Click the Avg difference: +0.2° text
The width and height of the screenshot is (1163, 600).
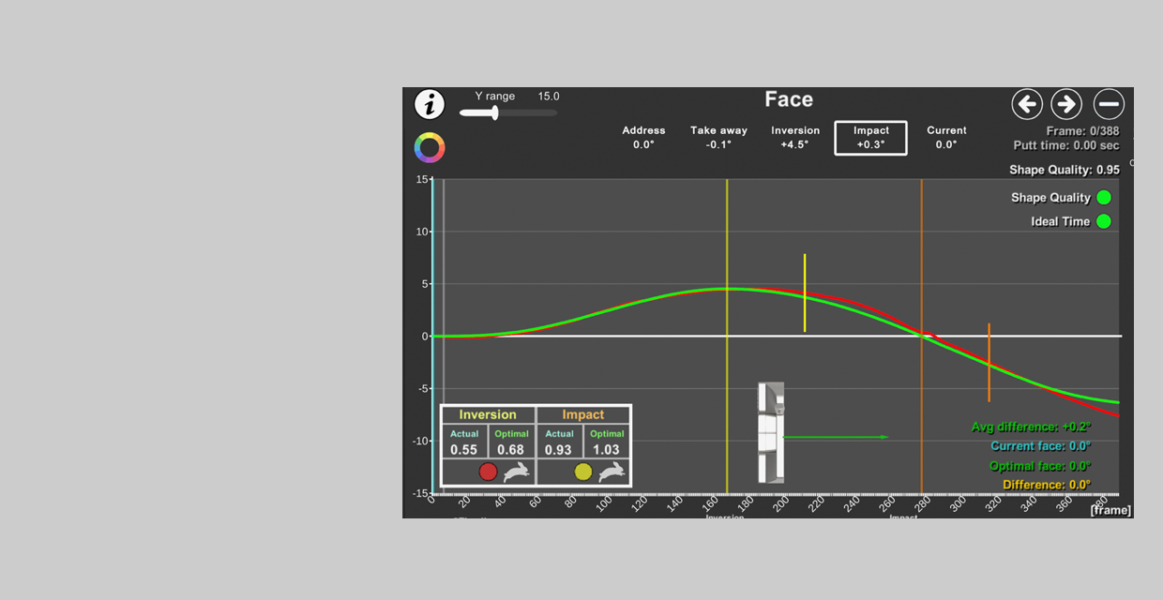pos(1031,427)
